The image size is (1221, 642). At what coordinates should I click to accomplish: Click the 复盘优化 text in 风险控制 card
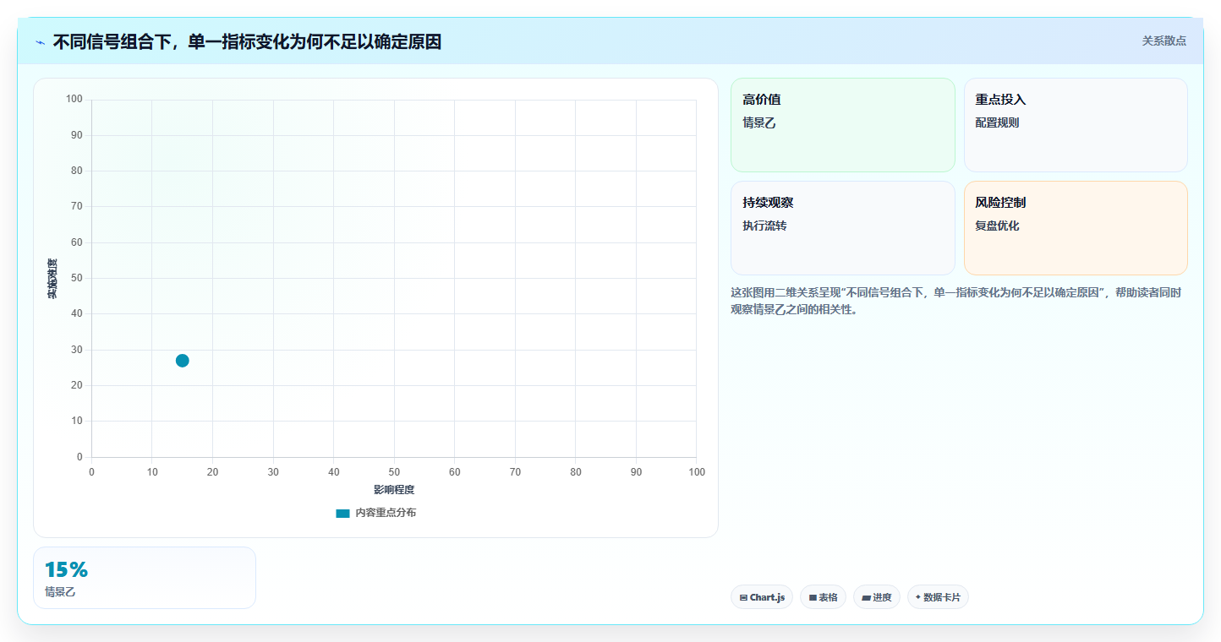point(997,226)
